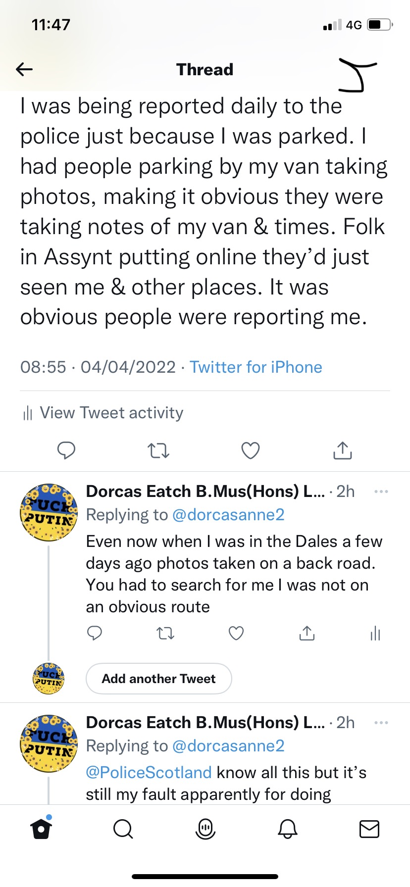Reply to the main tweet
The width and height of the screenshot is (410, 887).
click(66, 450)
